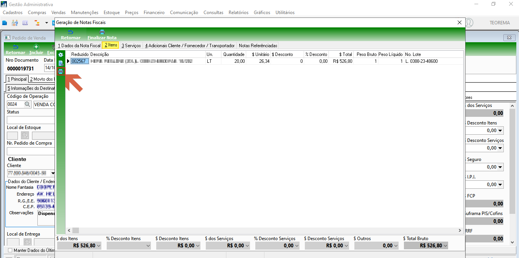The height and width of the screenshot is (258, 519).
Task: Click right arrow of items grid horizontal scrollbar
Action: (460, 230)
